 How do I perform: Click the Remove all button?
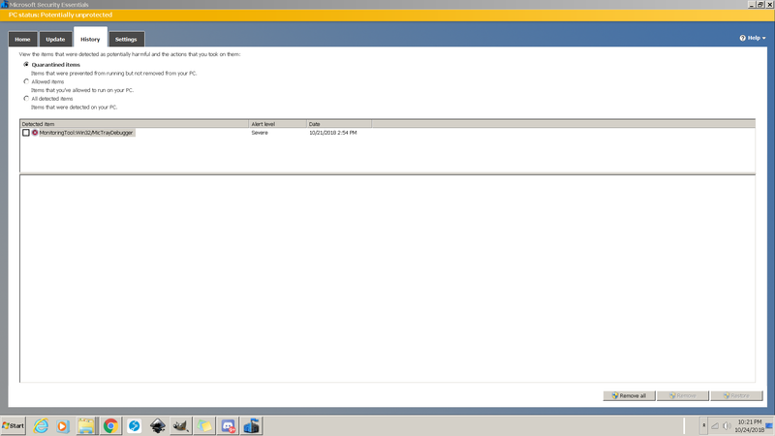point(629,395)
